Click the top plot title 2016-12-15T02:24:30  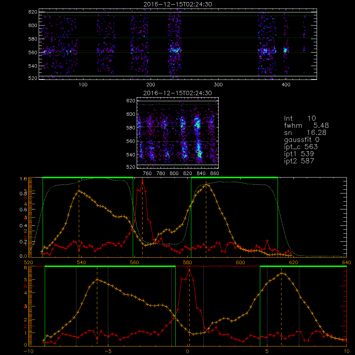(177, 4)
